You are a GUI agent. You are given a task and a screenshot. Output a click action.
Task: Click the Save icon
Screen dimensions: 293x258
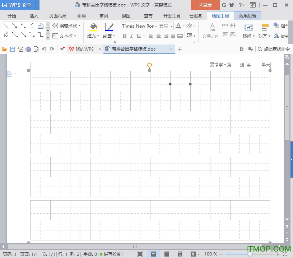(x=12, y=49)
